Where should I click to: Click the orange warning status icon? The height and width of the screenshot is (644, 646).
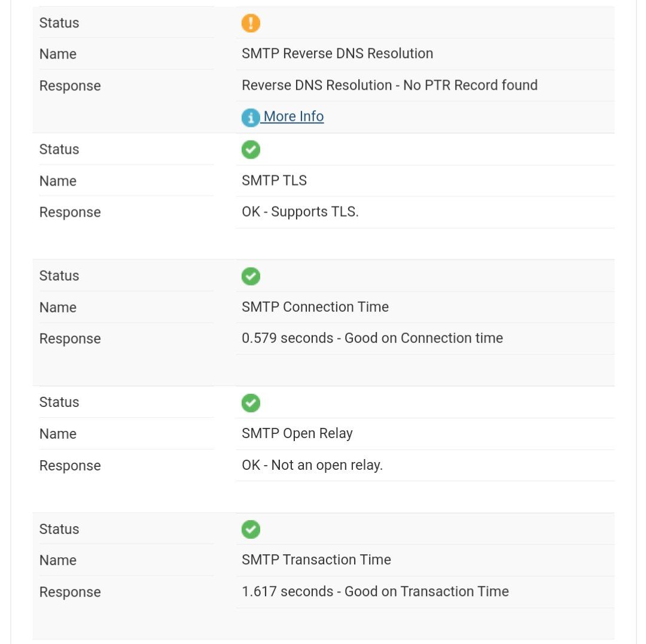pos(251,23)
